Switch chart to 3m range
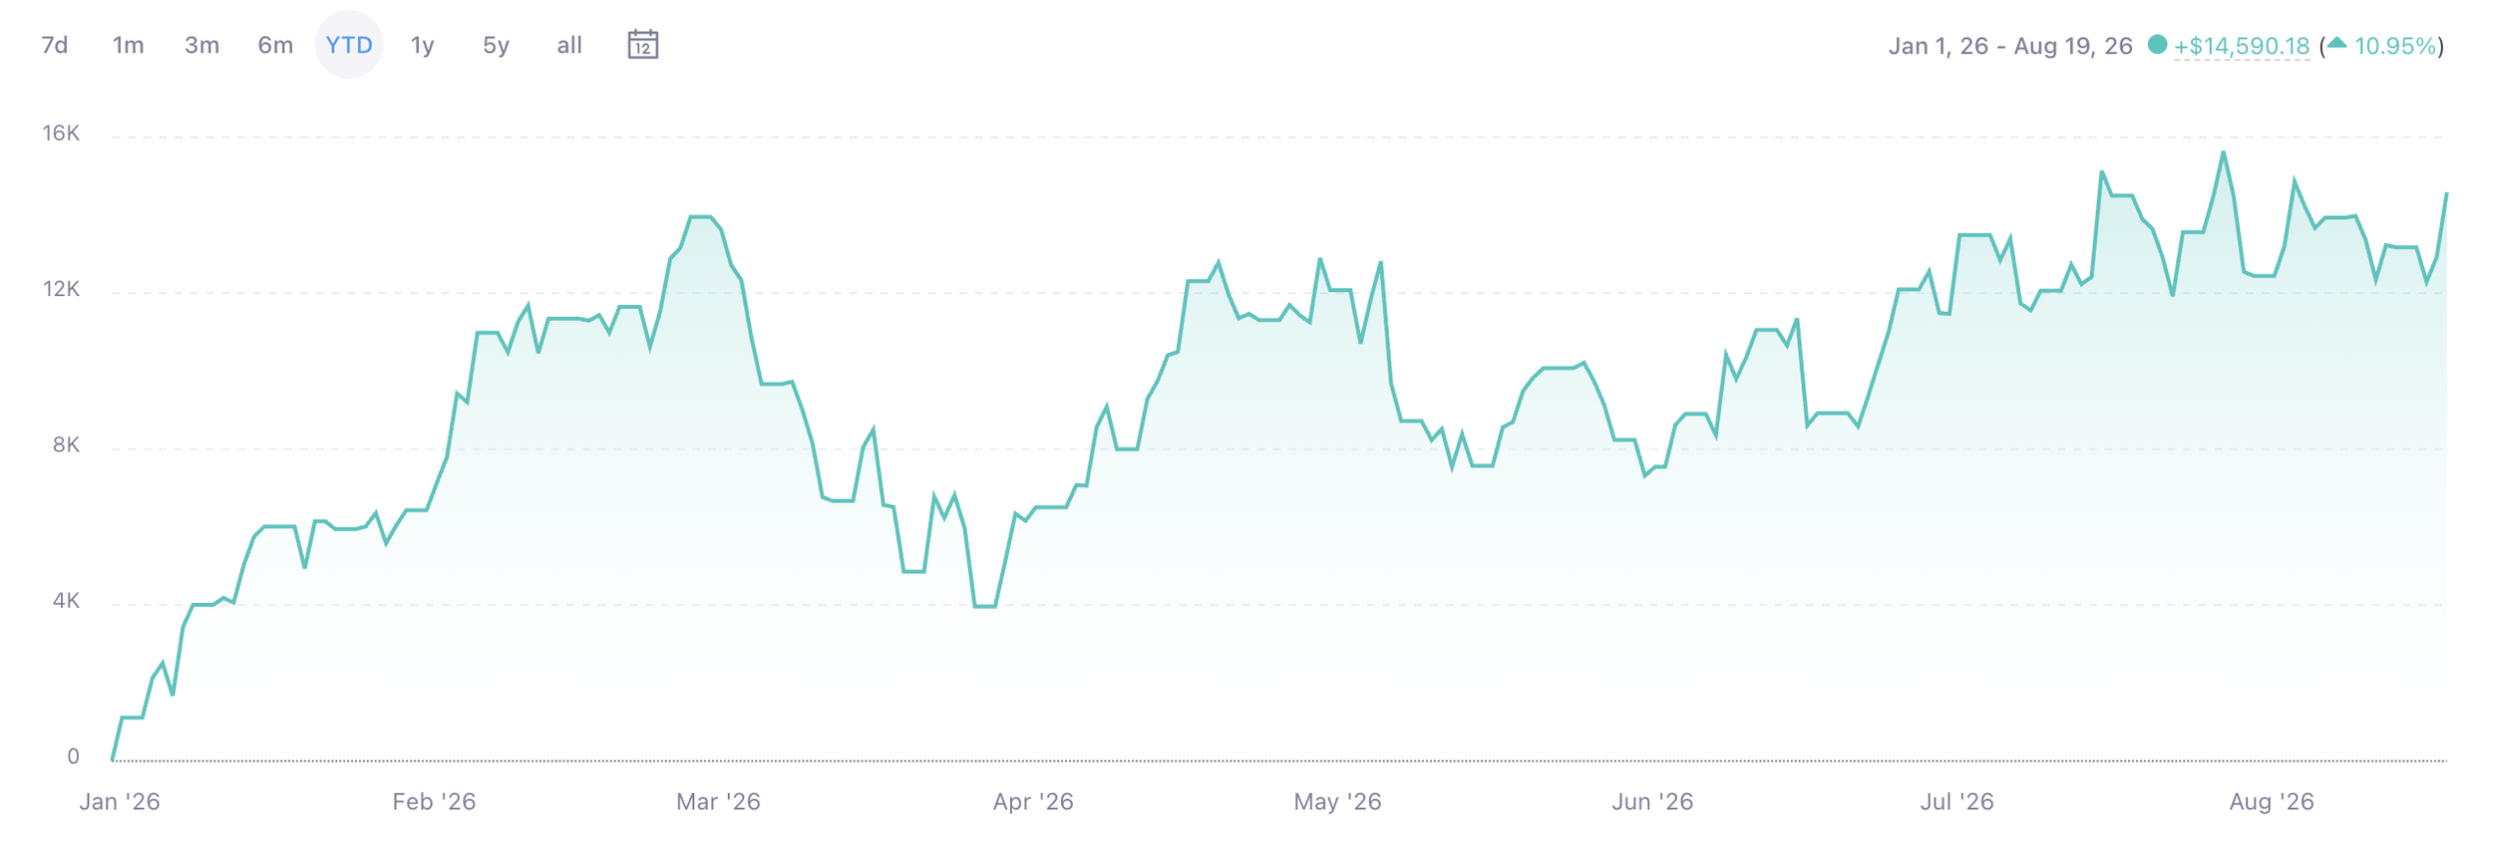Screen dimensions: 2493x845 (x=201, y=45)
